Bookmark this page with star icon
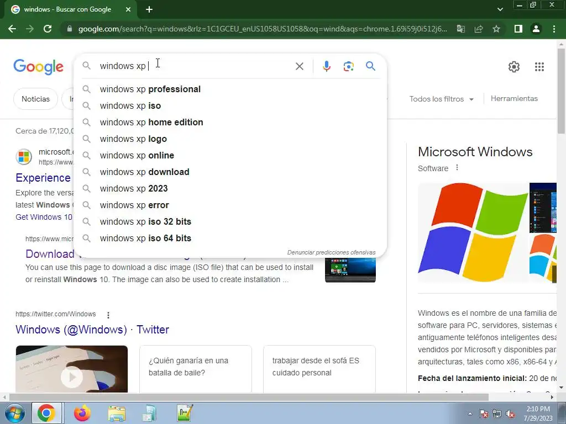 [496, 29]
